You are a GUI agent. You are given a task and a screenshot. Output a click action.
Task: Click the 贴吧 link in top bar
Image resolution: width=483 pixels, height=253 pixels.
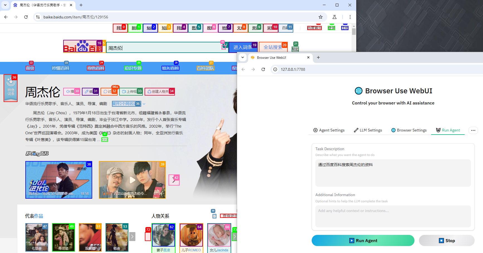point(150,28)
